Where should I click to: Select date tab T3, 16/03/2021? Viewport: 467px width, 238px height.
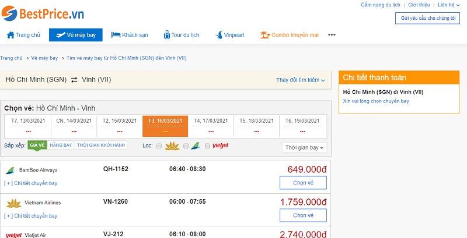[x=165, y=126]
